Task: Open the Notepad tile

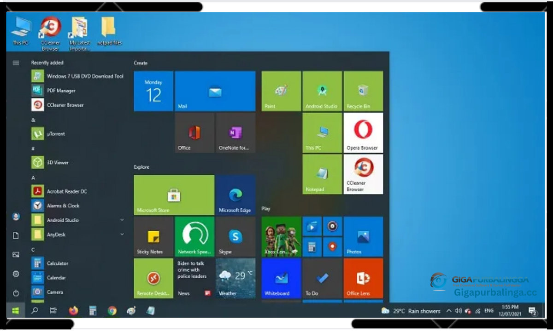Action: click(x=322, y=174)
